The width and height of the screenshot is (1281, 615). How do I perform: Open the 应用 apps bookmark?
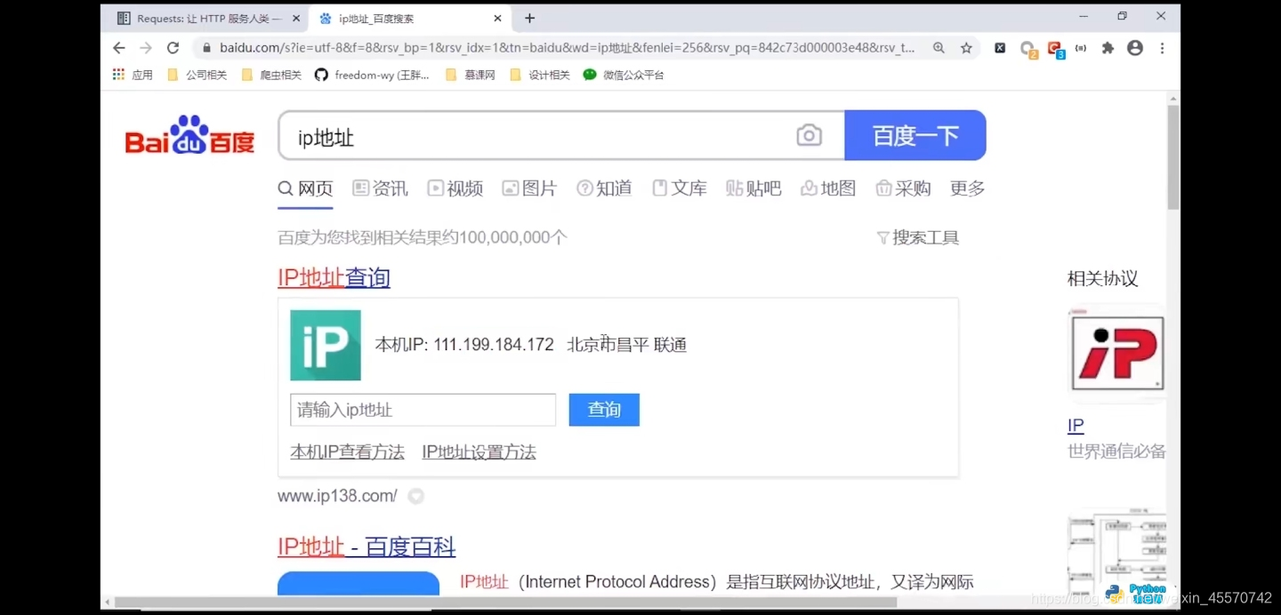[x=133, y=75]
